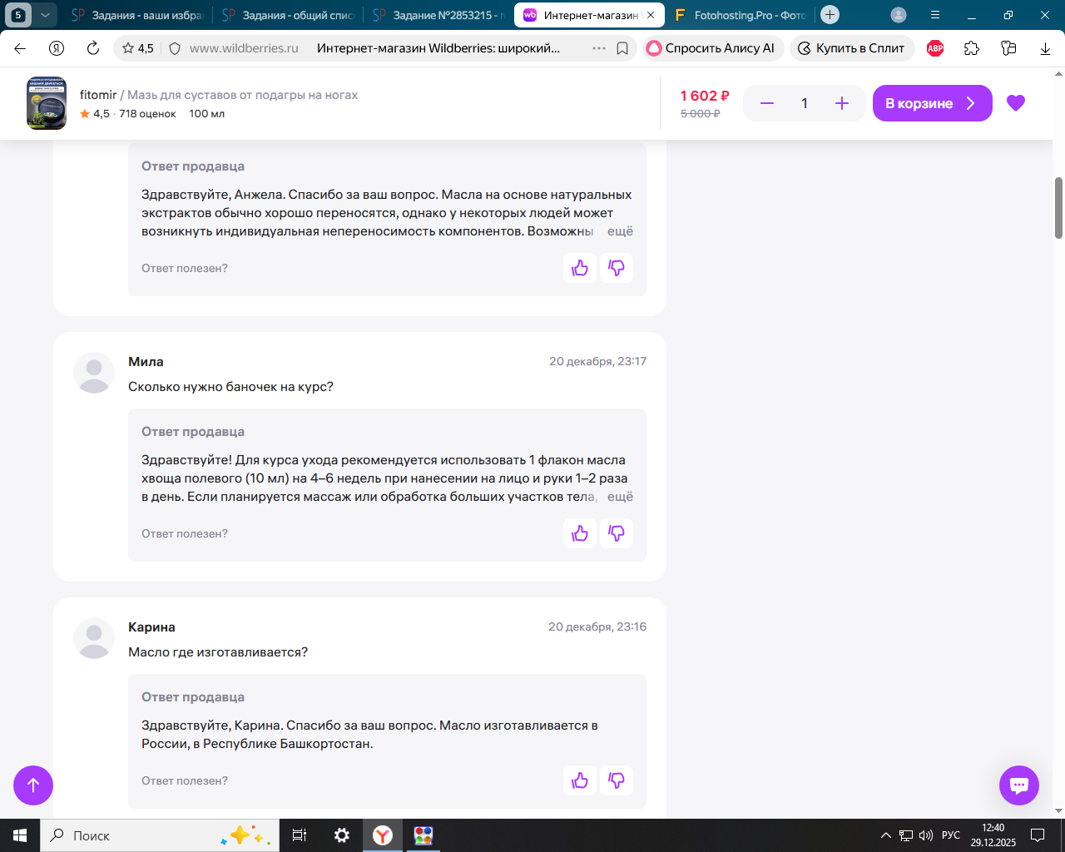Like the seller's answer to Мила
Screen dimensions: 1065x852
(x=580, y=533)
